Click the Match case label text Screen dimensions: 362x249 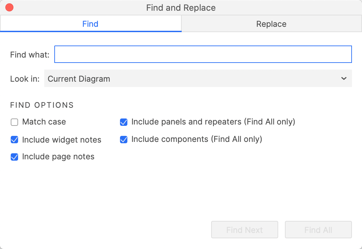tap(44, 122)
